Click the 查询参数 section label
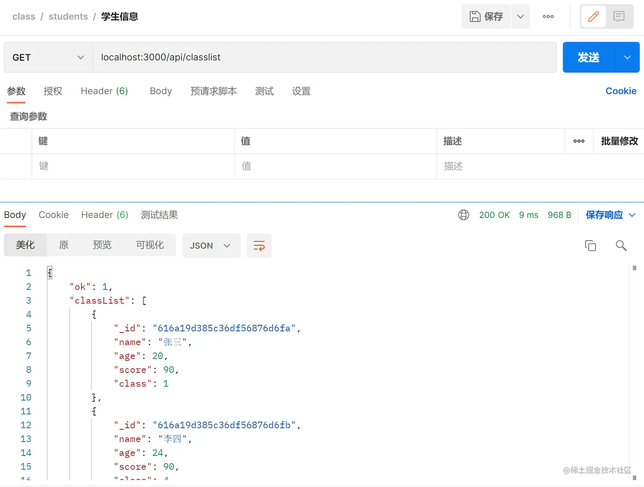644x487 pixels. click(x=29, y=116)
